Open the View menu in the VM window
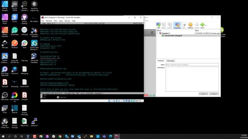This screenshot has width=248, height=139. (55, 21)
